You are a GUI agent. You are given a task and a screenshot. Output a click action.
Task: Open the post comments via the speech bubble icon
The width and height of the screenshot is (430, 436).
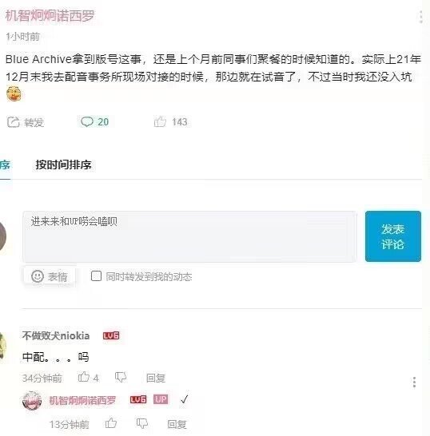87,122
